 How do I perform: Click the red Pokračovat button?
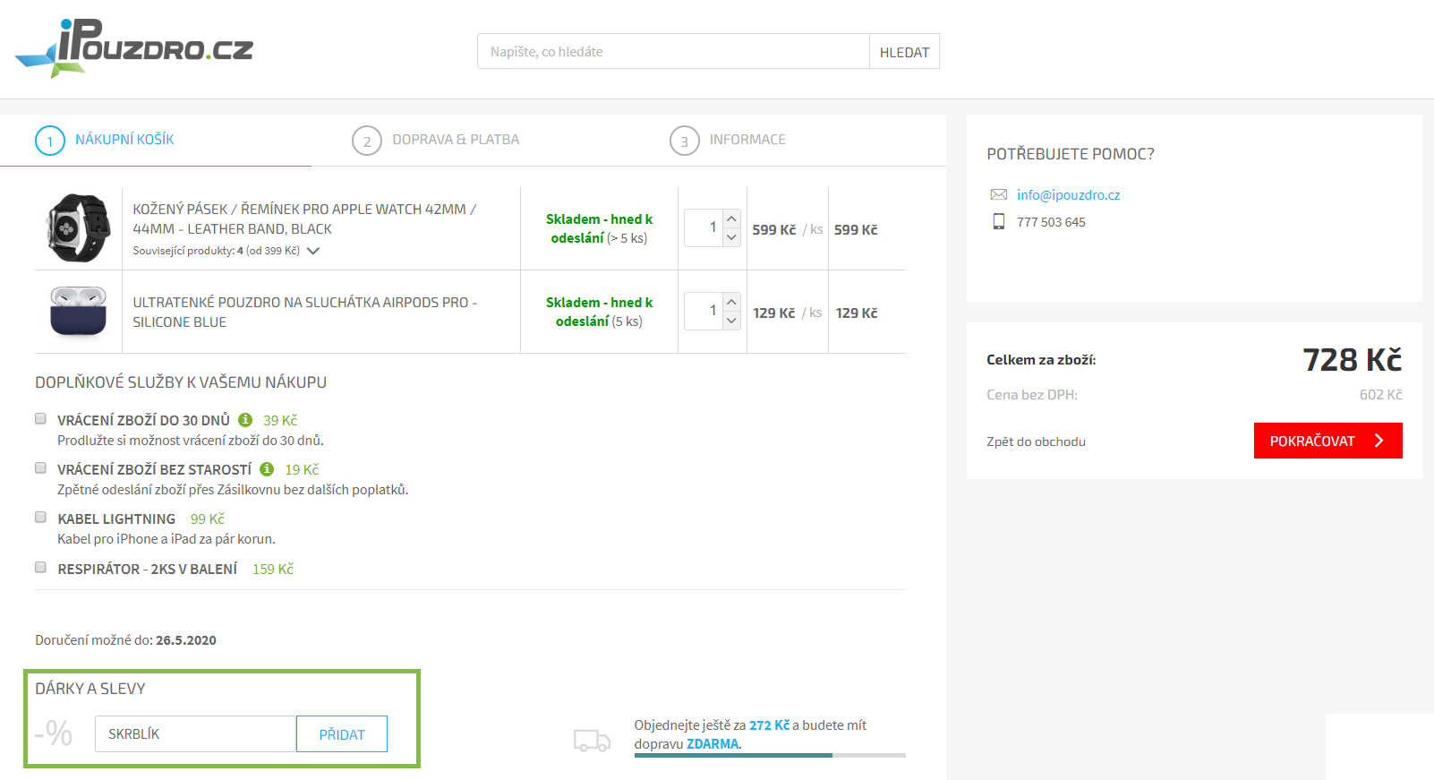[1327, 441]
